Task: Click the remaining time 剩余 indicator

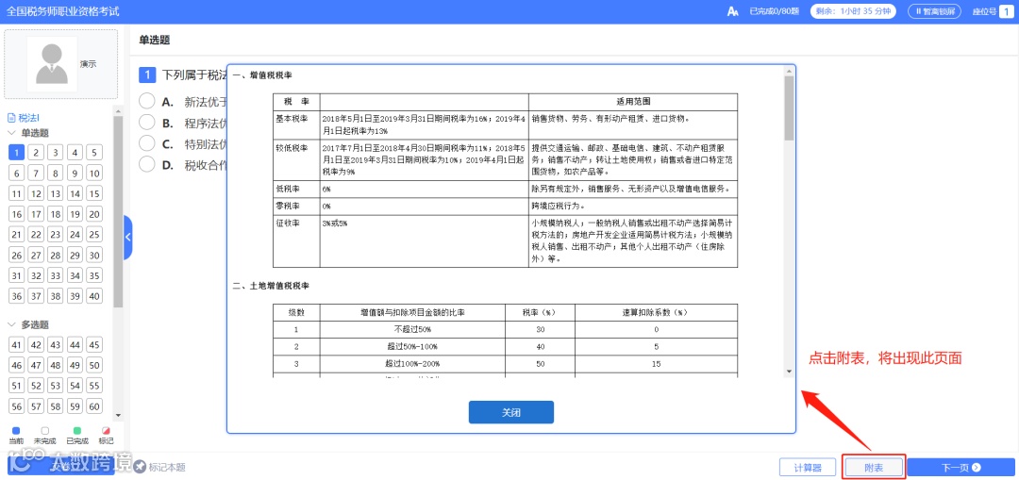Action: point(853,11)
